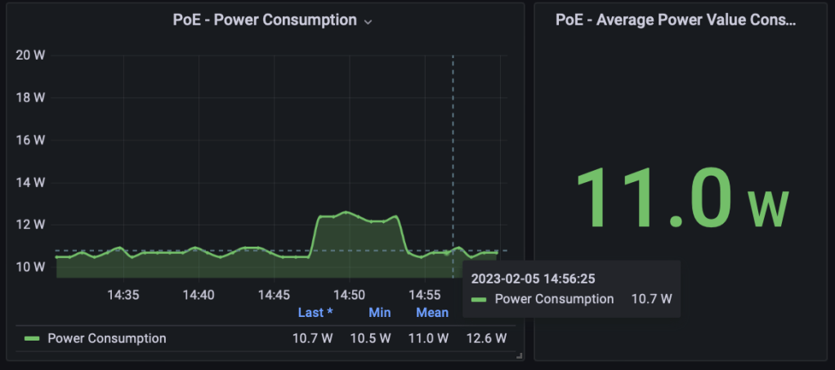Click the panel resize handle at bottom-right corner

click(519, 356)
